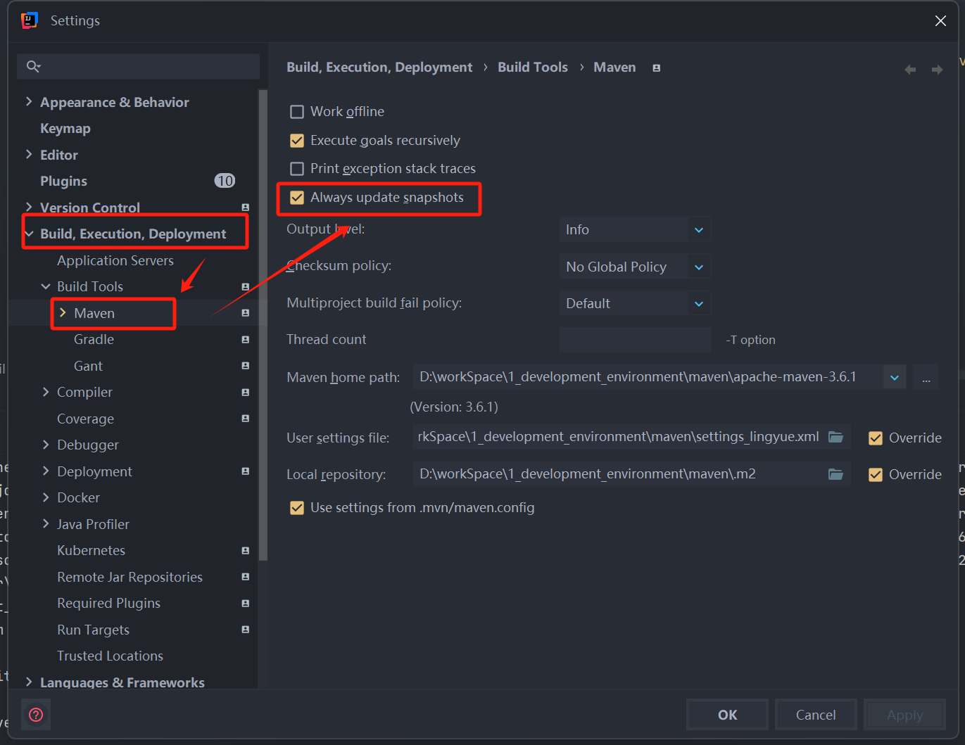Click the Cancel button
The image size is (965, 745).
pyautogui.click(x=815, y=715)
